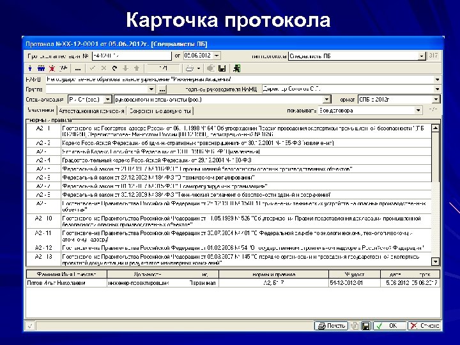
Task: Expand the organization name dropdown
Action: (x=437, y=79)
